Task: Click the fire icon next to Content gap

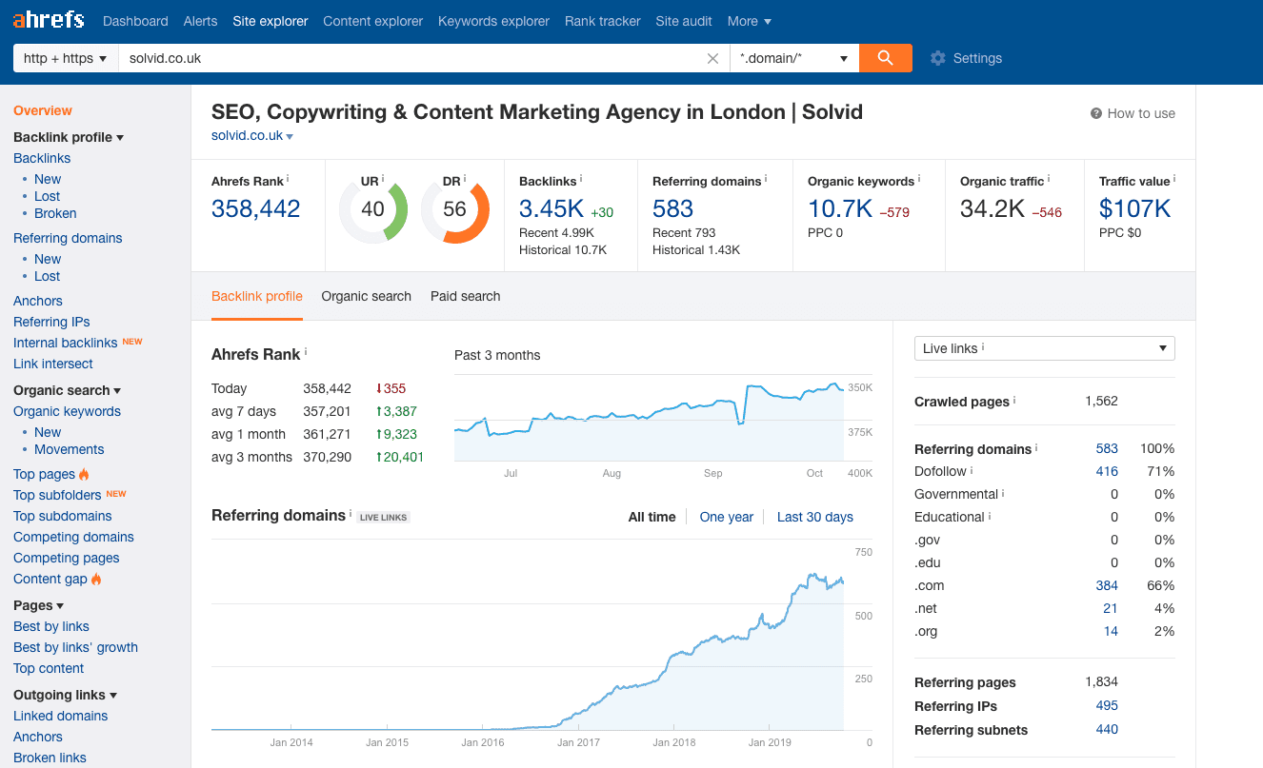Action: point(96,579)
